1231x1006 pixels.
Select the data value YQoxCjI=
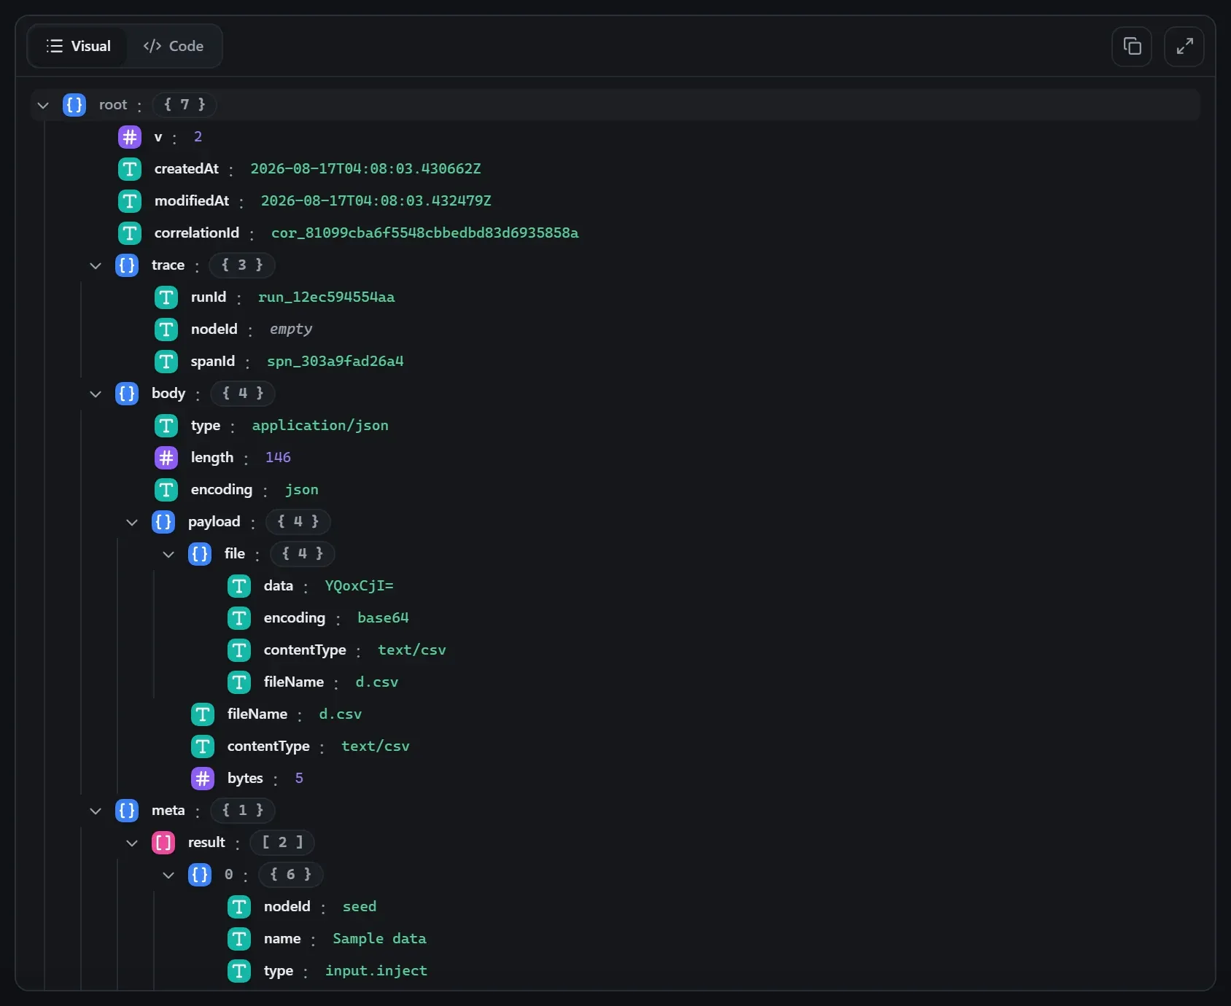coord(359,586)
